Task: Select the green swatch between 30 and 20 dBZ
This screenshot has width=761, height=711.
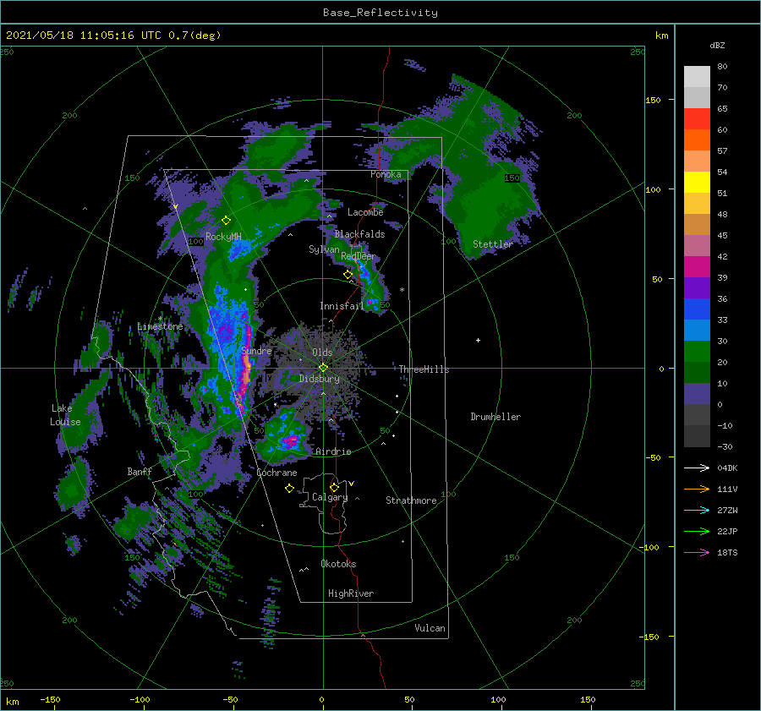Action: tap(697, 352)
